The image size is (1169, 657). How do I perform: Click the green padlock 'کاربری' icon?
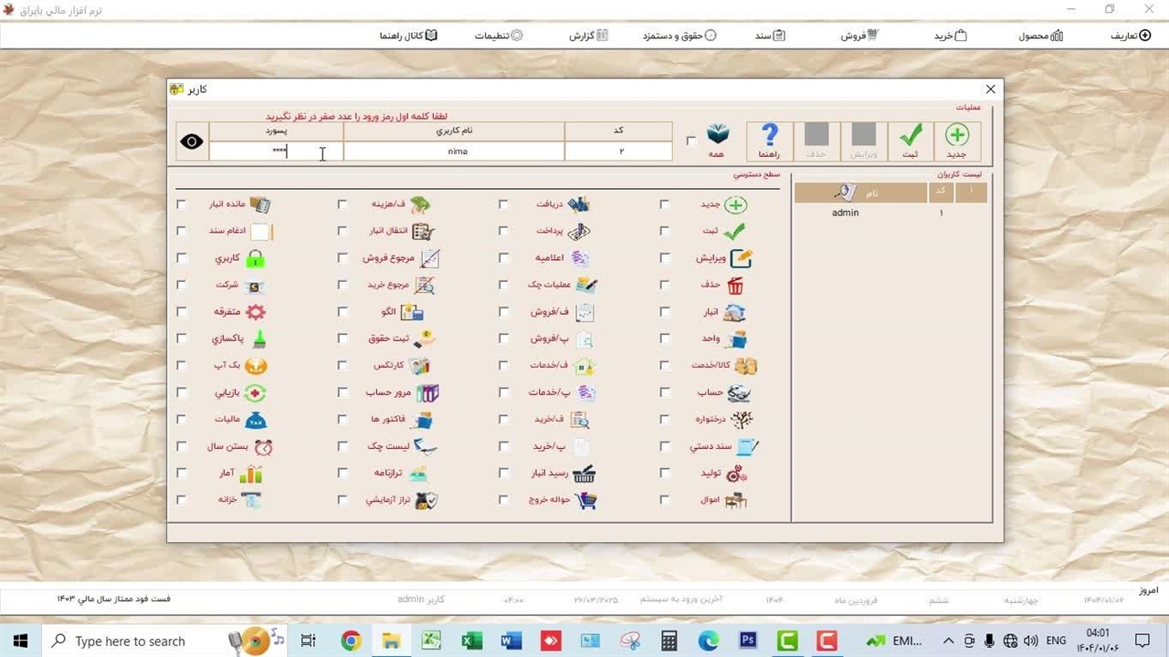point(256,258)
